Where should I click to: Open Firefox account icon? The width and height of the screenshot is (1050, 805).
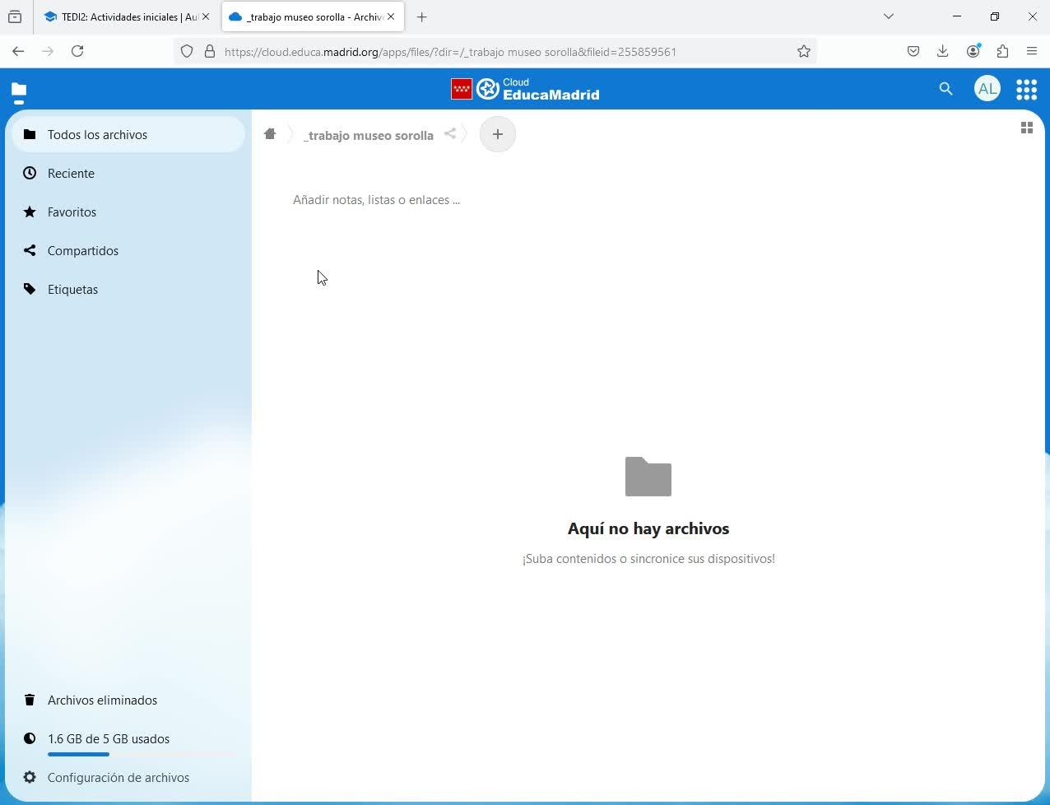coord(973,51)
